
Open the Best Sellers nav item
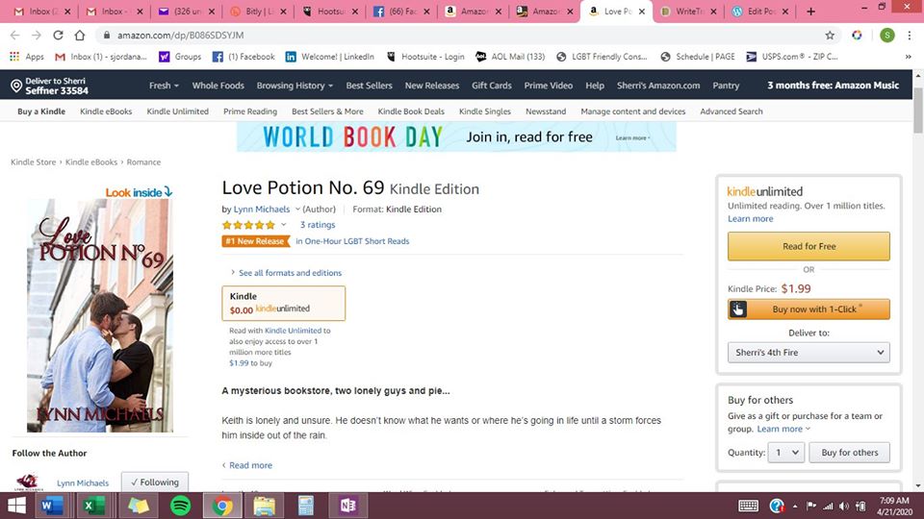coord(369,86)
